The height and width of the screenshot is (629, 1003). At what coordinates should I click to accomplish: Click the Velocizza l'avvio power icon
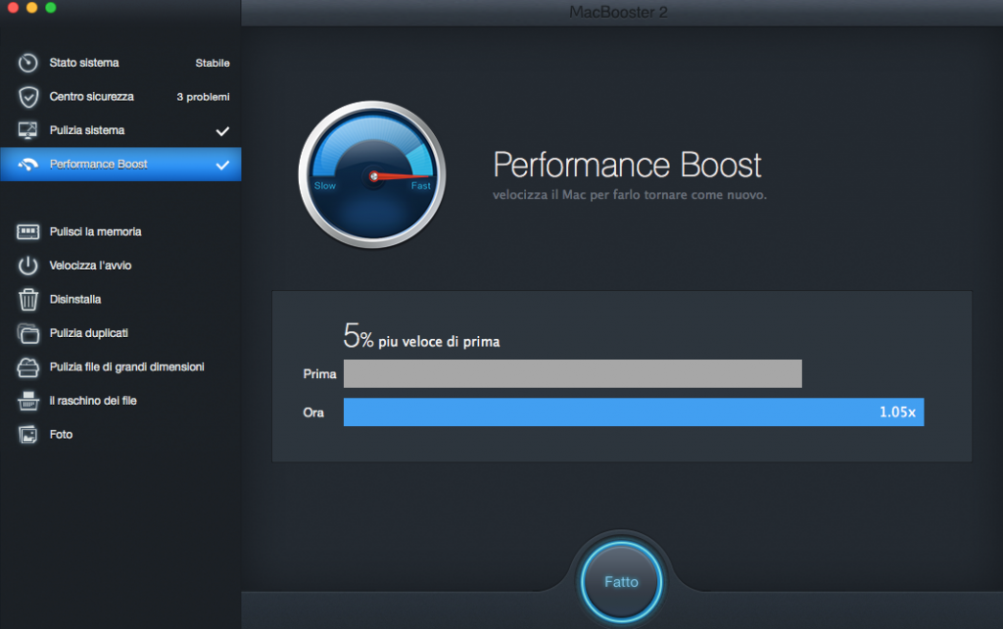click(x=28, y=266)
